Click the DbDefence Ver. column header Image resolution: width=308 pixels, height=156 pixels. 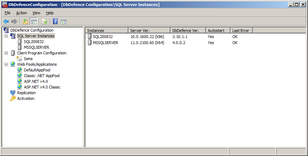click(x=187, y=31)
